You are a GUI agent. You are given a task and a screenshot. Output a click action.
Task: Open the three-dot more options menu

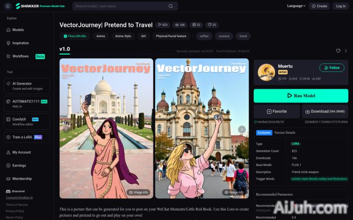pyautogui.click(x=346, y=51)
